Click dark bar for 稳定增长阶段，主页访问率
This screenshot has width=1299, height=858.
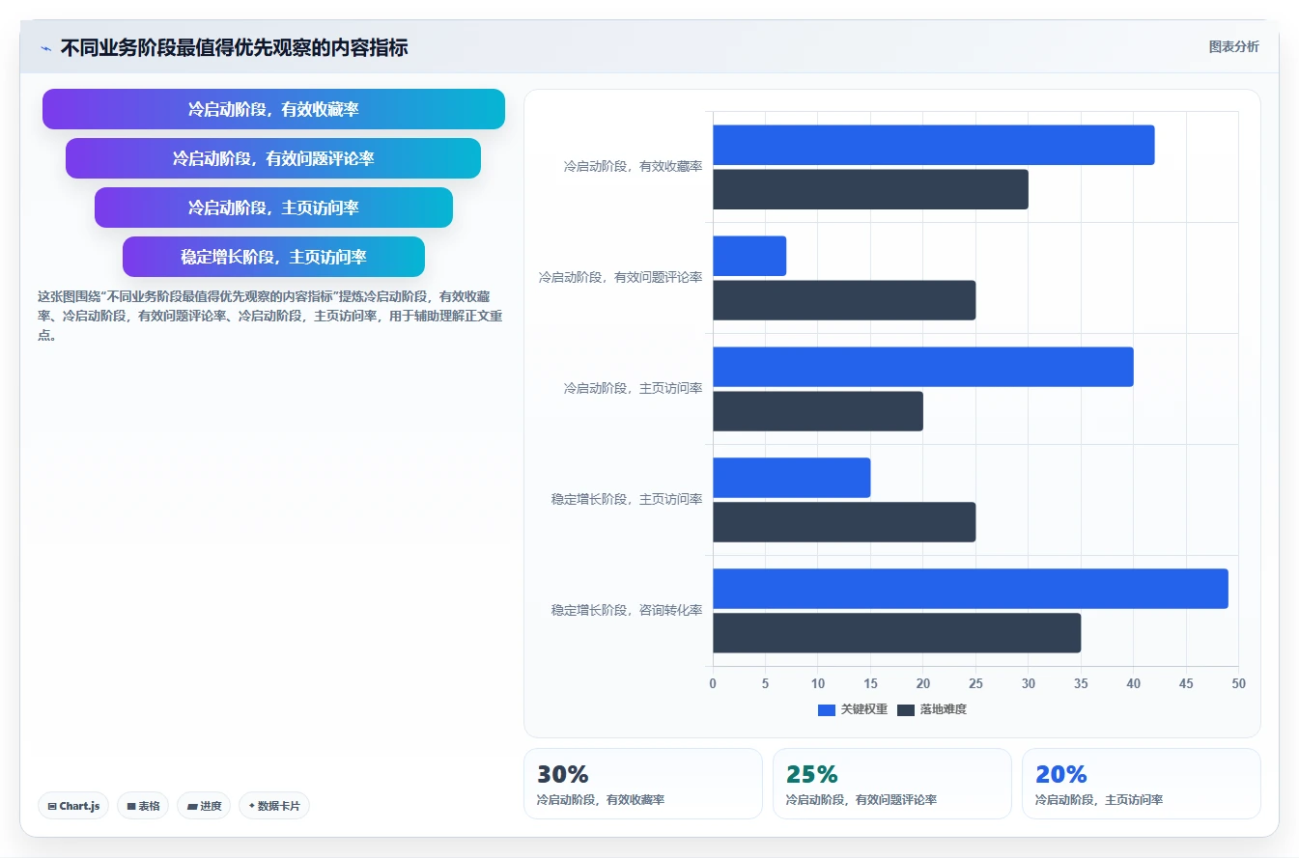845,522
